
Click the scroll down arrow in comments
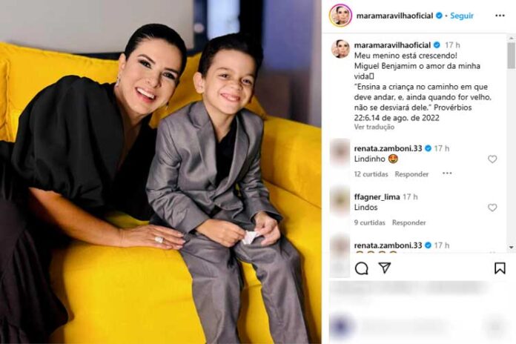511,247
